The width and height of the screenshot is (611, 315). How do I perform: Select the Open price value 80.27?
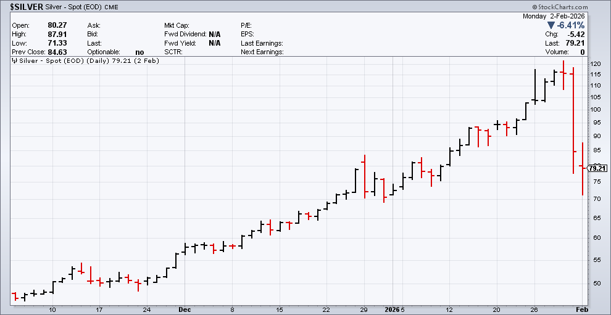coord(56,25)
